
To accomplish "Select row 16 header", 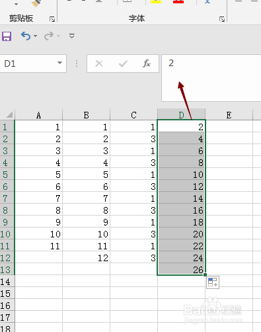I will coord(7,306).
